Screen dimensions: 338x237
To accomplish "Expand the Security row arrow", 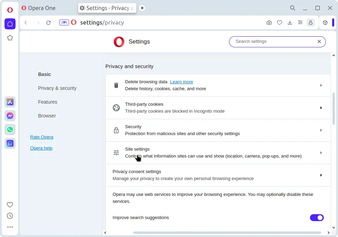I will (x=321, y=130).
